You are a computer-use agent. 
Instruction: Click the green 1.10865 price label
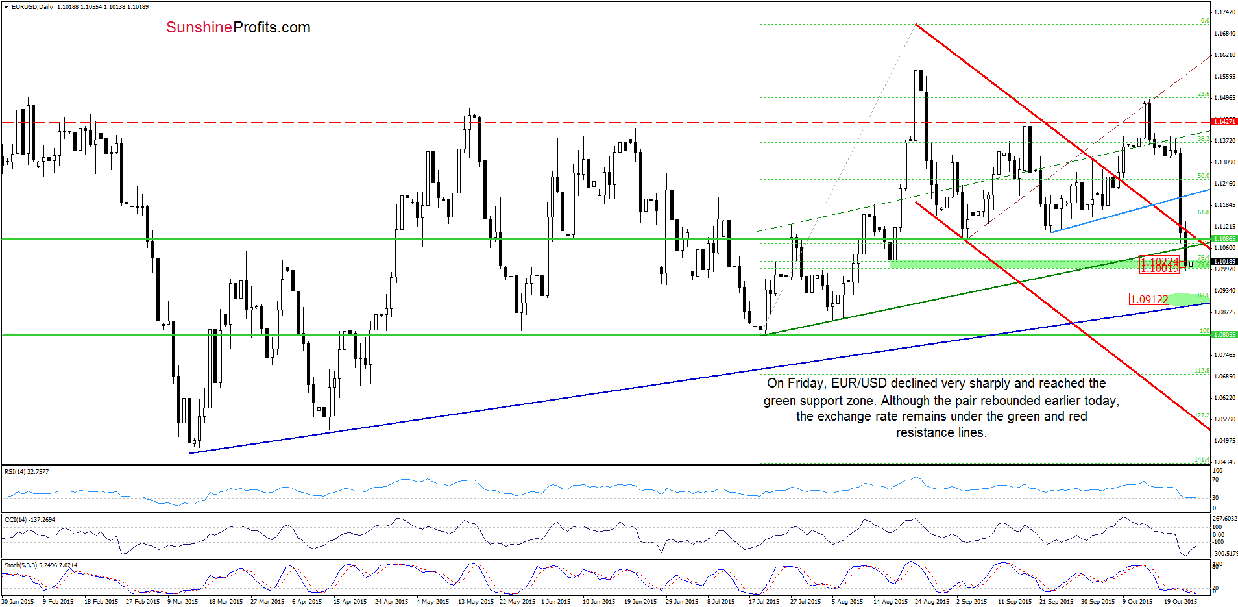click(x=1224, y=239)
